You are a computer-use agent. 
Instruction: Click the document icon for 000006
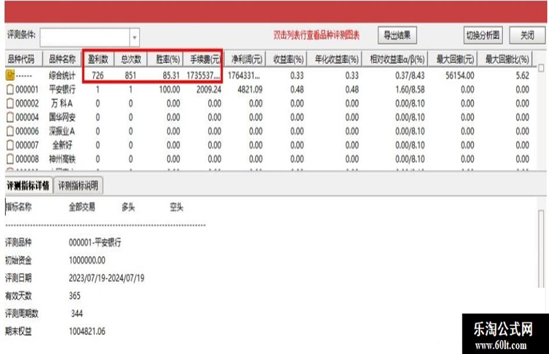pyautogui.click(x=10, y=131)
